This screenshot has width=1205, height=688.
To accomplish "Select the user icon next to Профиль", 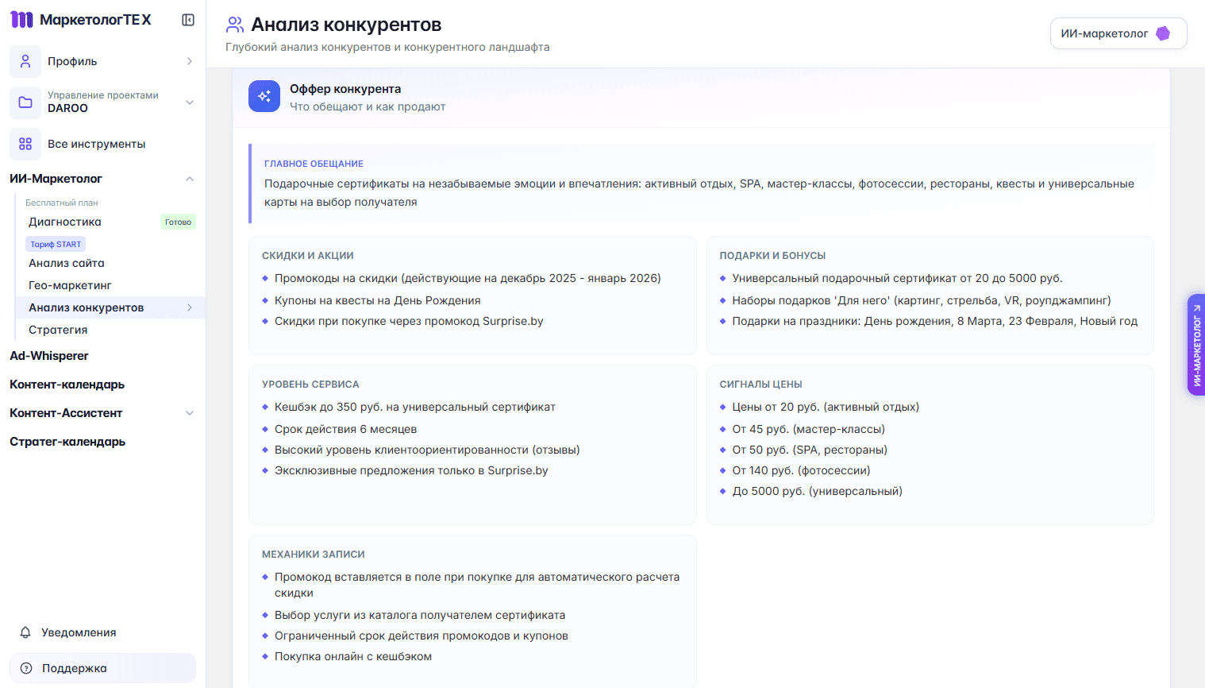I will click(x=25, y=61).
